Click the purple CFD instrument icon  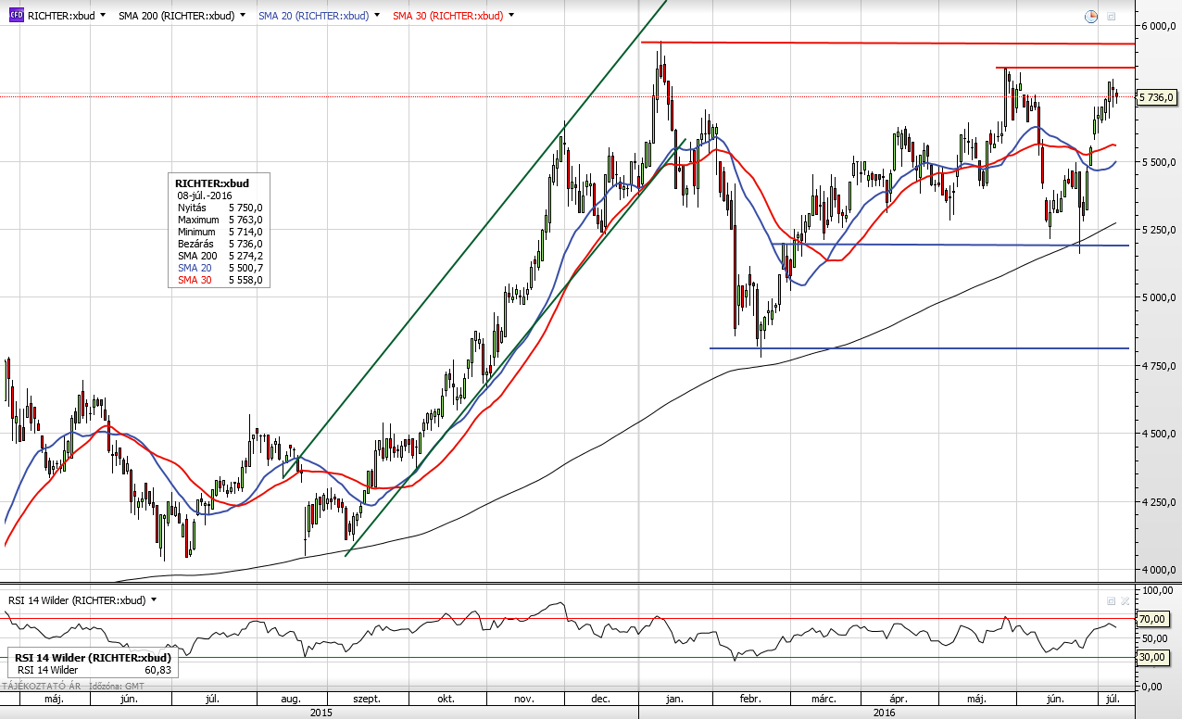pyautogui.click(x=17, y=16)
